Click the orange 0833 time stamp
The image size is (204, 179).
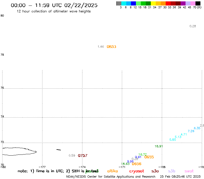111,47
